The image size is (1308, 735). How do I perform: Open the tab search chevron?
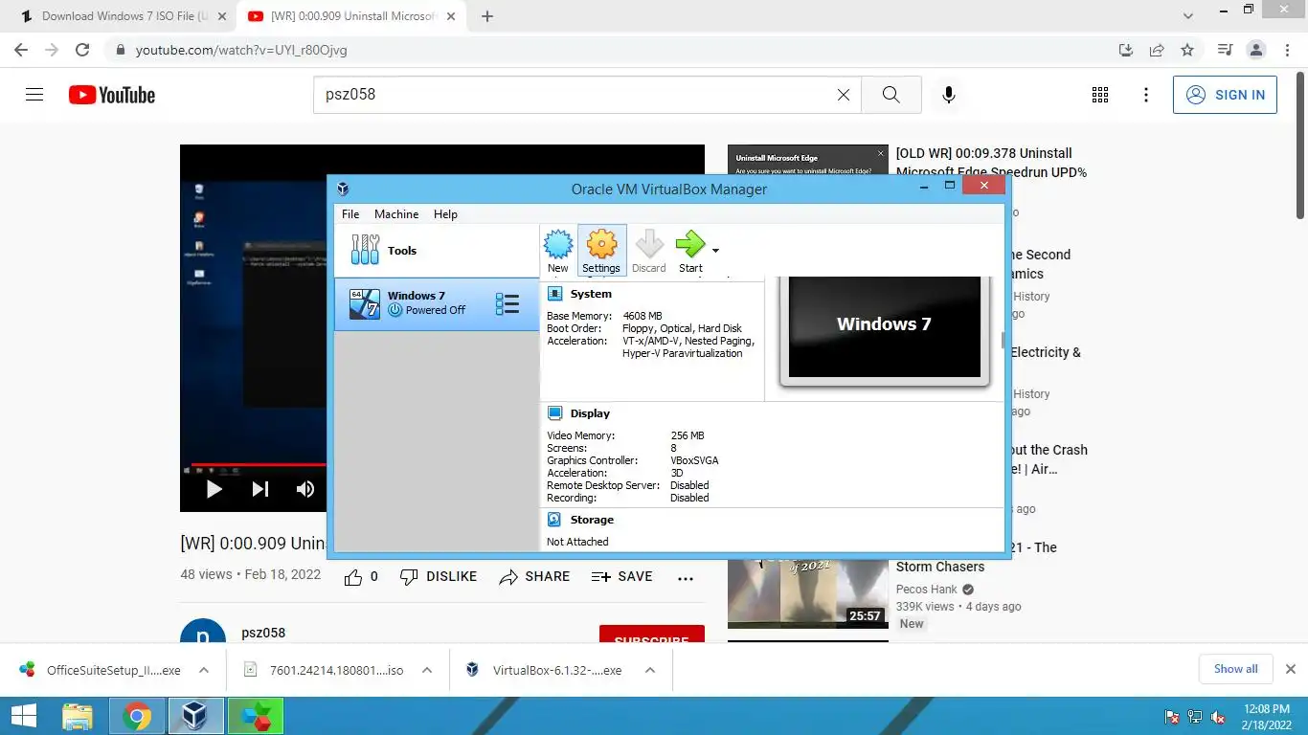click(1188, 16)
